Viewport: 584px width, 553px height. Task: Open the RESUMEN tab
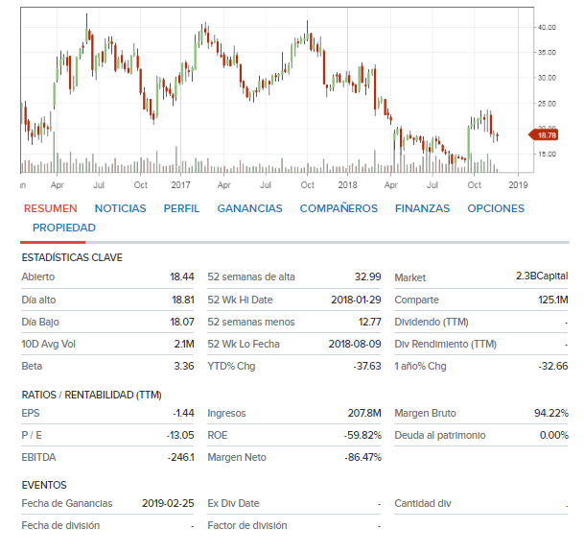click(50, 208)
